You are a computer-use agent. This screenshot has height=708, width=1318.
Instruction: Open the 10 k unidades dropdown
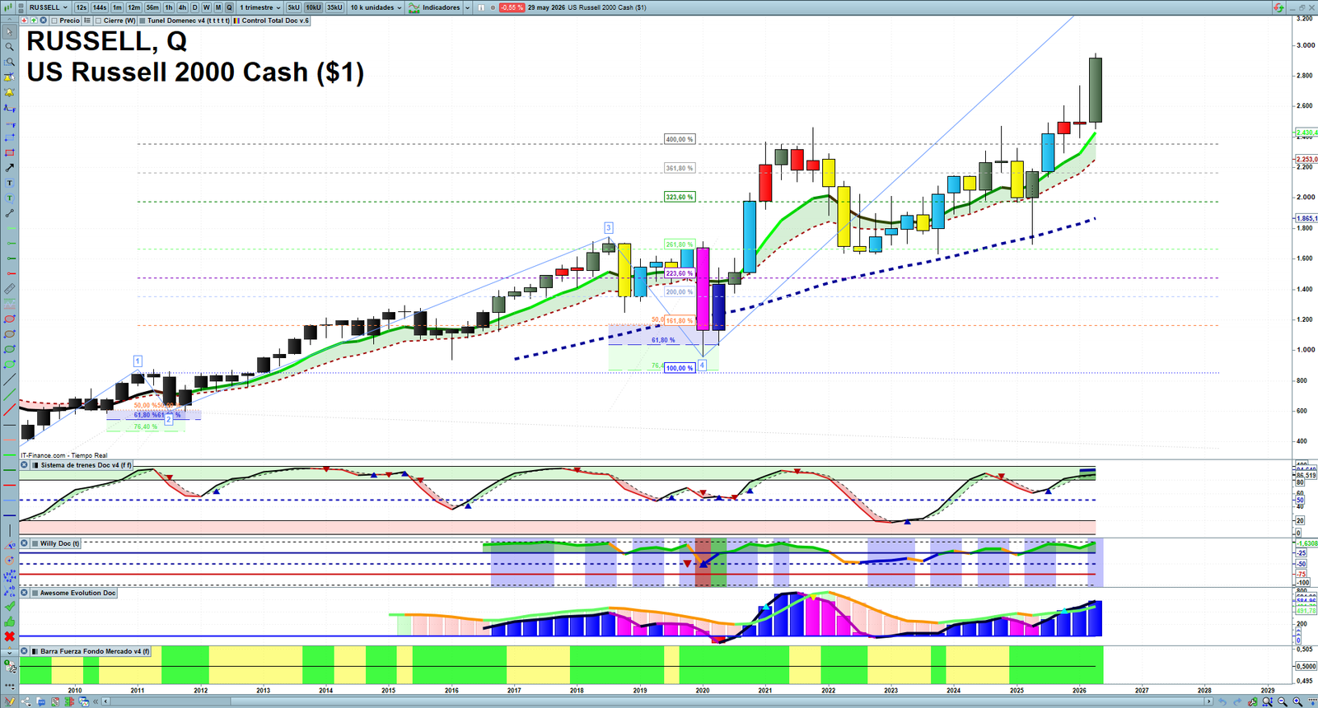[376, 7]
